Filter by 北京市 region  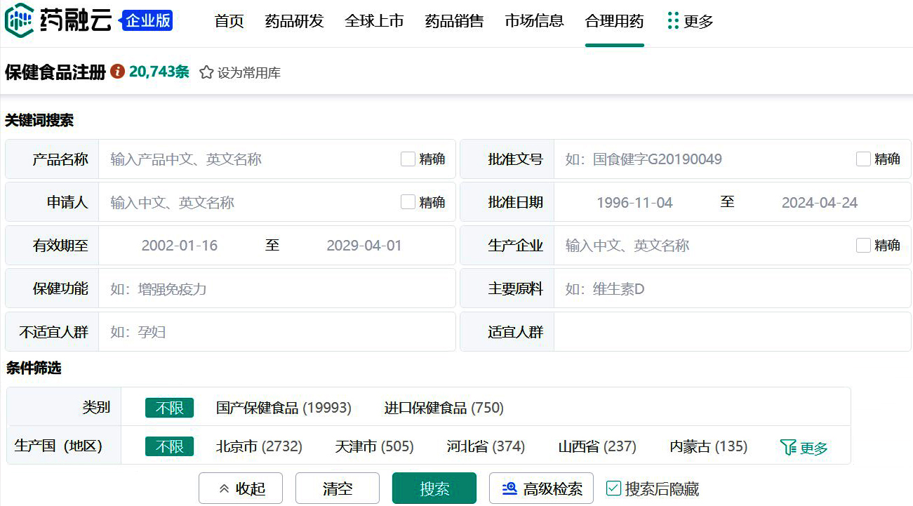point(259,446)
